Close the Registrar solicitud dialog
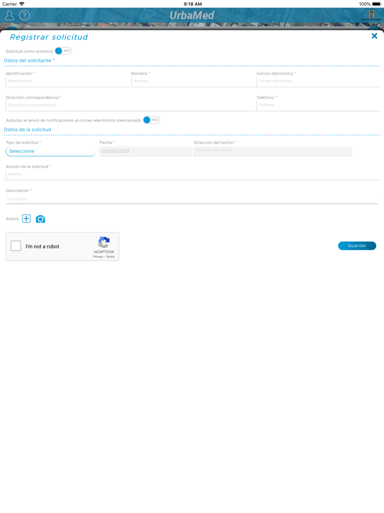Screen dimensions: 384x513 pos(375,36)
